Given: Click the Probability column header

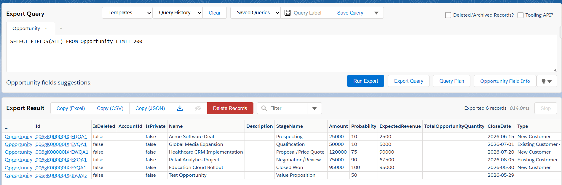Looking at the screenshot, I should pyautogui.click(x=364, y=126).
